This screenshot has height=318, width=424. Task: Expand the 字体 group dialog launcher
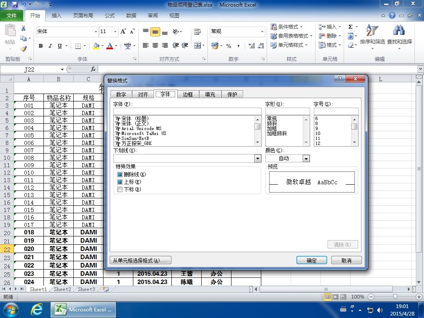(x=135, y=59)
